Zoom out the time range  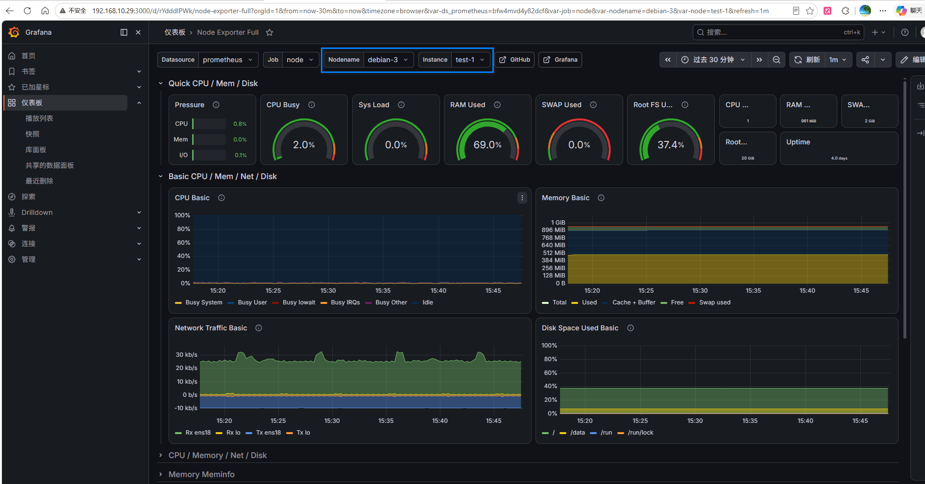click(x=777, y=60)
